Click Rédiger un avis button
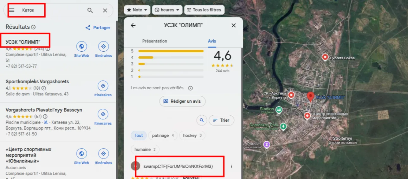 click(x=182, y=101)
